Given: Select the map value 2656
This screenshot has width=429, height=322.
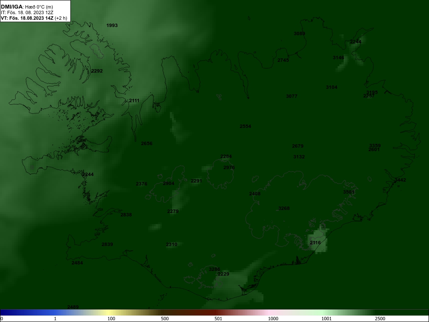Looking at the screenshot, I should 147,143.
